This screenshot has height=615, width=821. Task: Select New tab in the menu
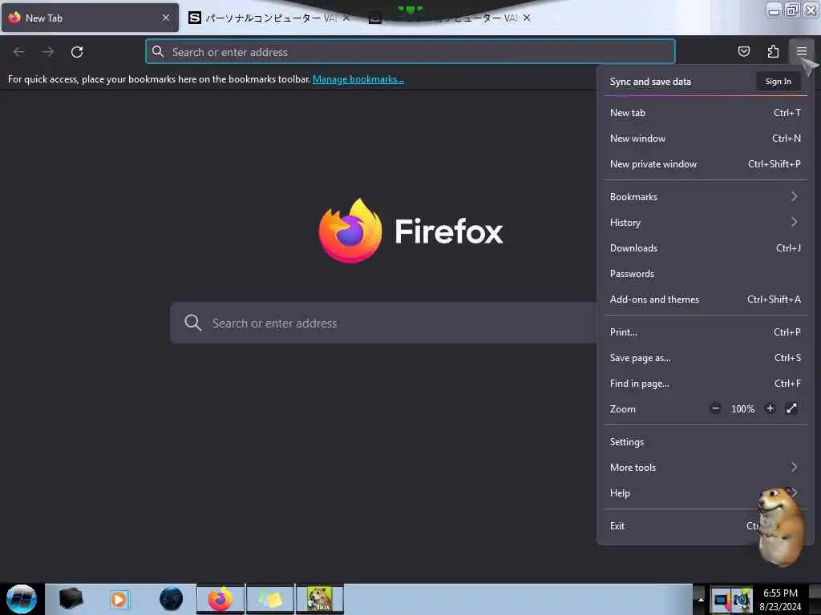tap(705, 112)
